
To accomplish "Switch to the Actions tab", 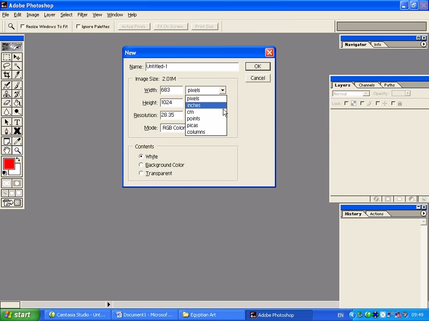I will click(377, 214).
